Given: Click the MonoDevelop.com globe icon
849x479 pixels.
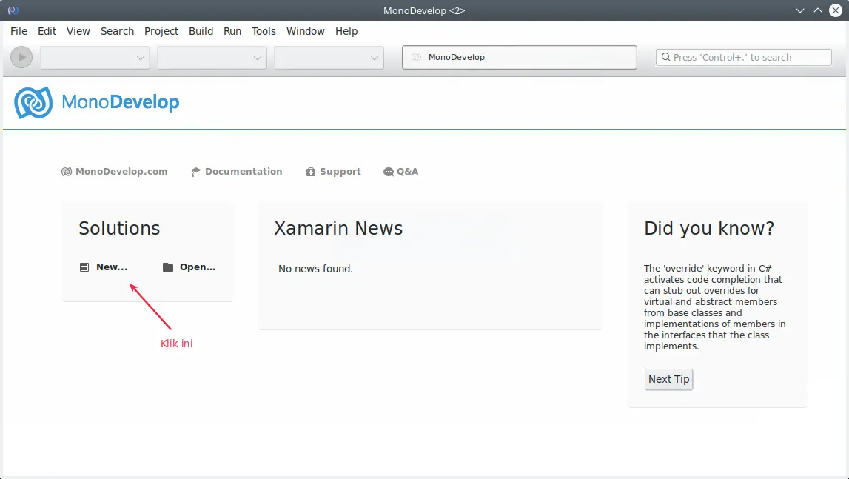Looking at the screenshot, I should [66, 171].
